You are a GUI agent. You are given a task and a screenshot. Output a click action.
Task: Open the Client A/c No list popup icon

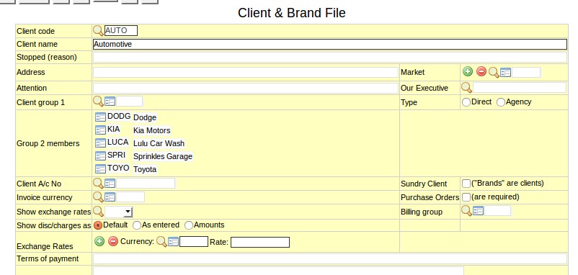pyautogui.click(x=110, y=183)
